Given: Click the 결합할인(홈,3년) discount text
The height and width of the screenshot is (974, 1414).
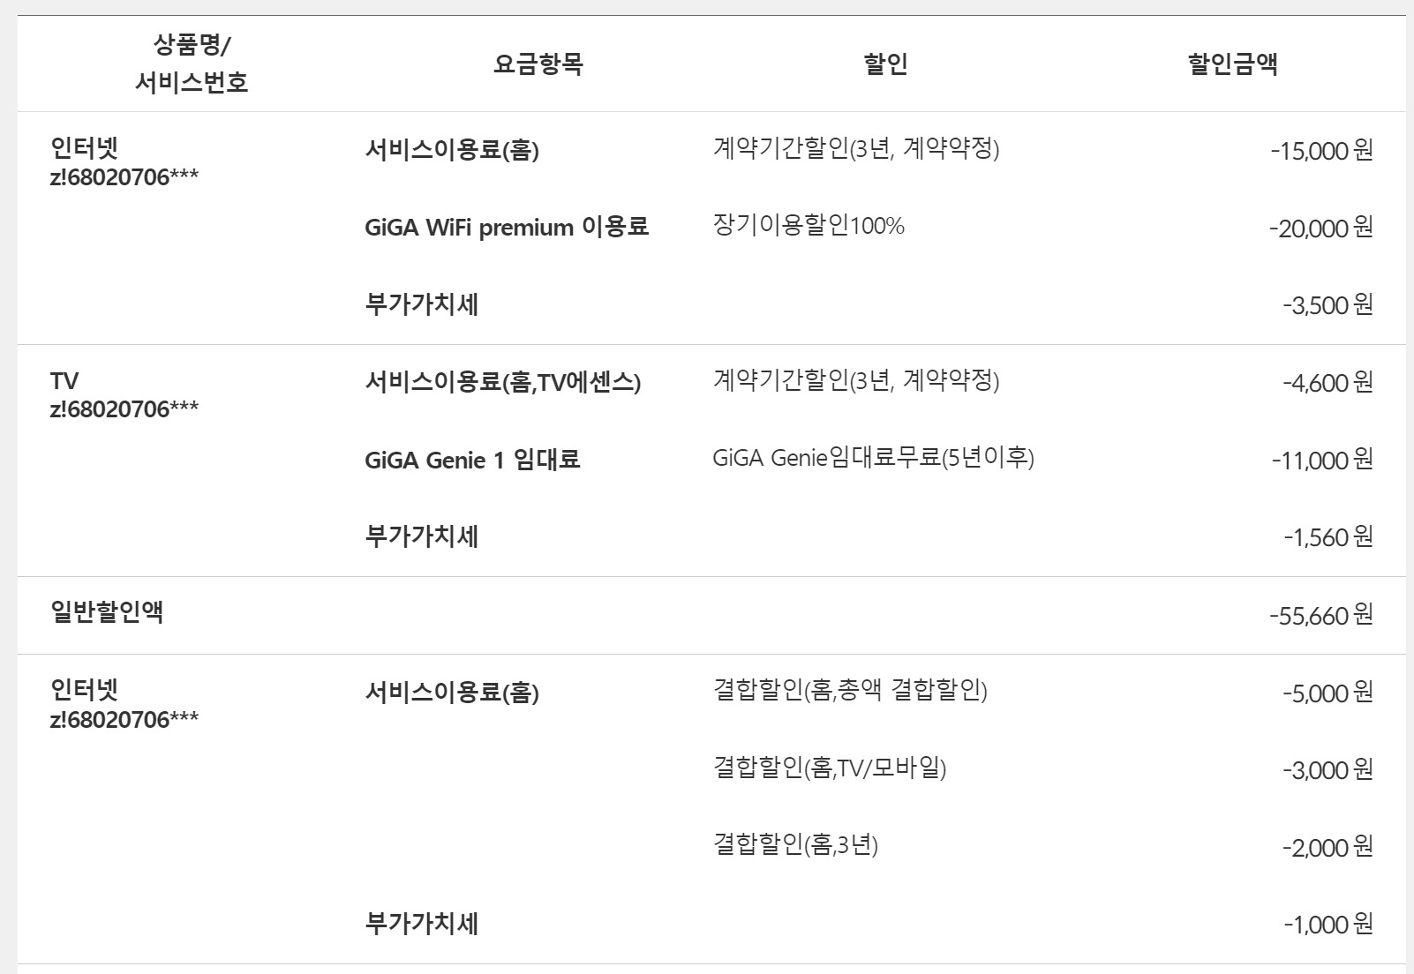Looking at the screenshot, I should pyautogui.click(x=795, y=846).
